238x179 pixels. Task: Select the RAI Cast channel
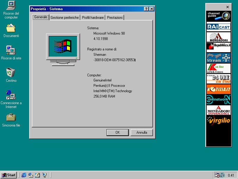point(219,27)
